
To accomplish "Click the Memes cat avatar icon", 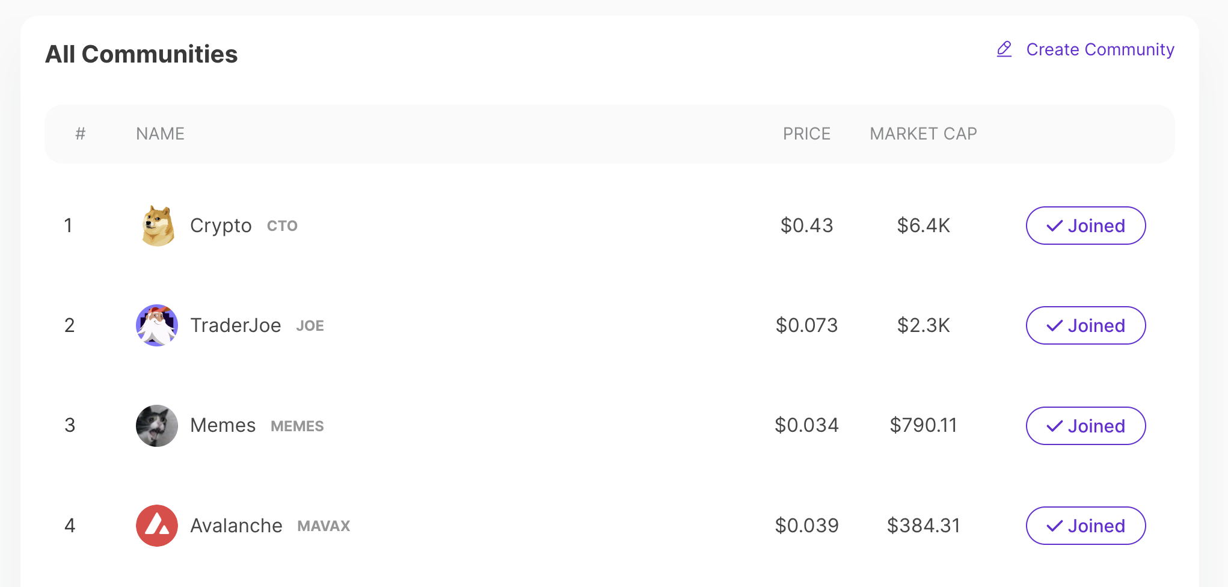I will pos(157,426).
